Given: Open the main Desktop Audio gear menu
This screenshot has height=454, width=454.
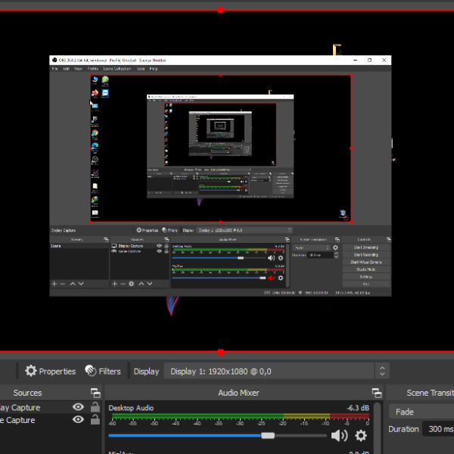Looking at the screenshot, I should [361, 435].
